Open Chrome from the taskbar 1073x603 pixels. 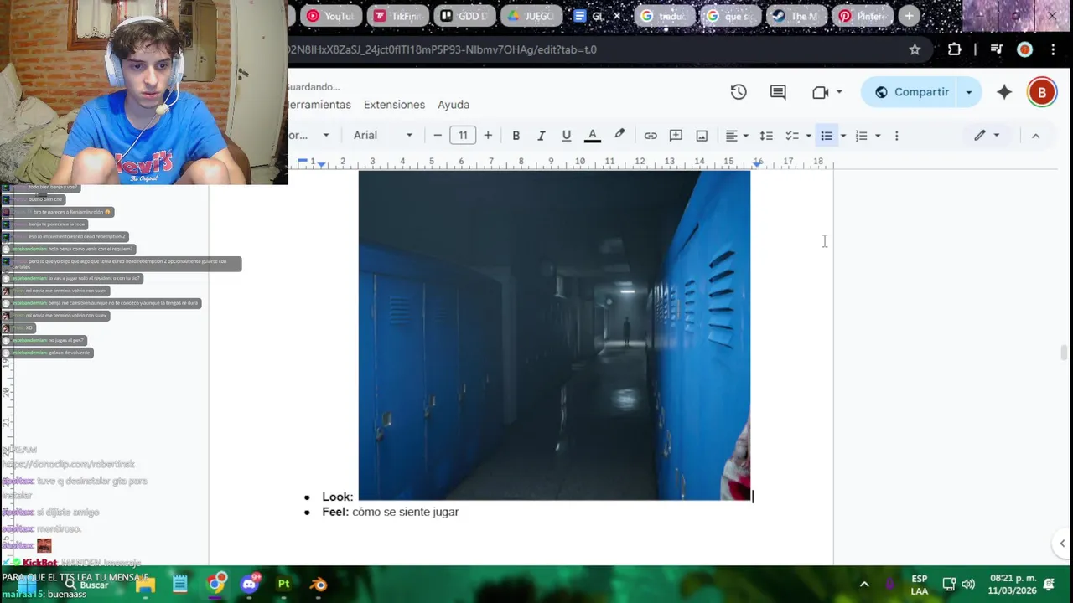(217, 584)
